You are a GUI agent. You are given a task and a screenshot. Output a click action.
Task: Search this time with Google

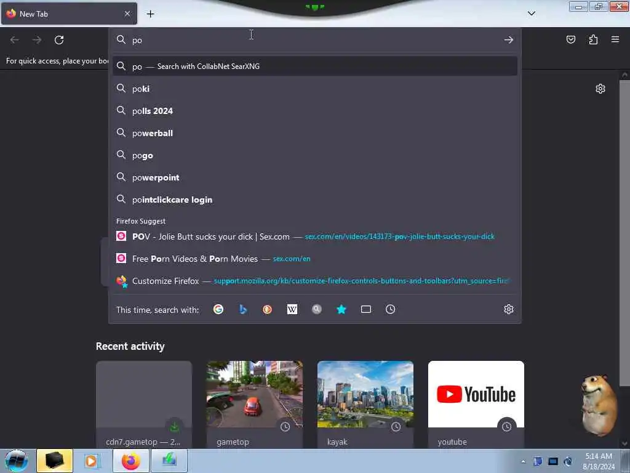click(x=218, y=309)
